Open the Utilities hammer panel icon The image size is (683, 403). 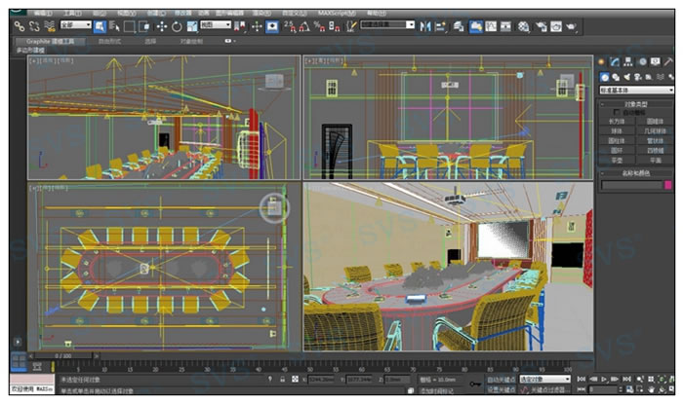(668, 61)
